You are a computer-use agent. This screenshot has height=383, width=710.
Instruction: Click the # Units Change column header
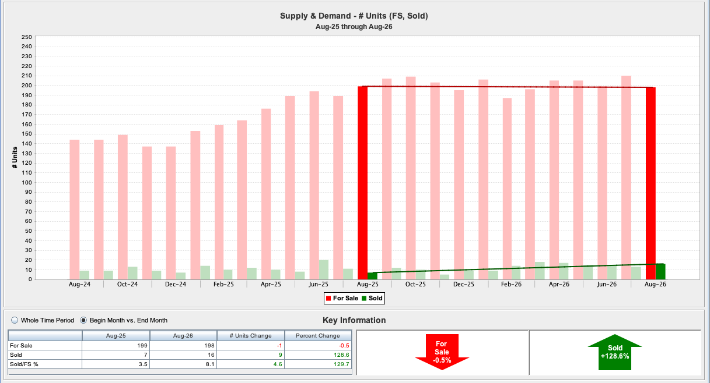tap(251, 336)
